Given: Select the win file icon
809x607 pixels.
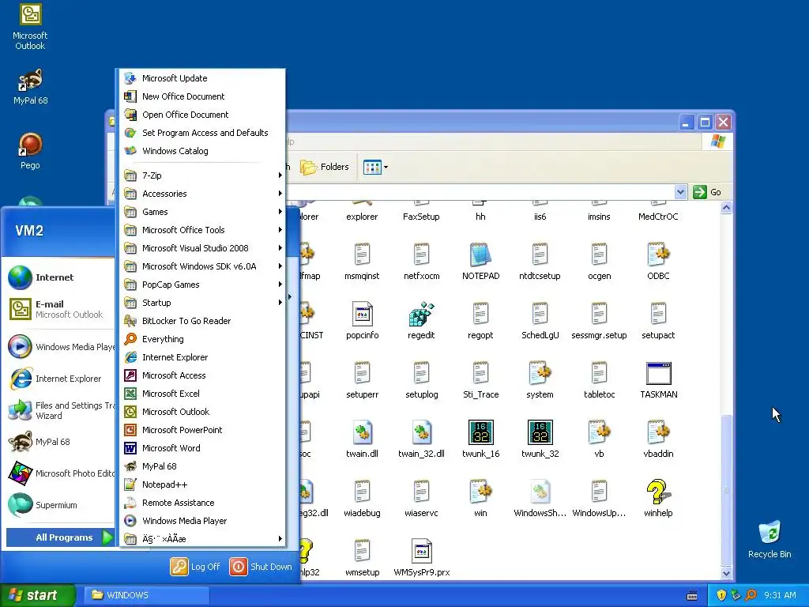Looking at the screenshot, I should (x=480, y=499).
